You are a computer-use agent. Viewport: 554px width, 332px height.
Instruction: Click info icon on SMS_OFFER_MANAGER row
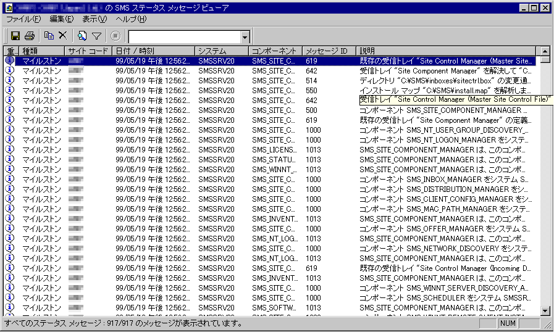click(10, 228)
